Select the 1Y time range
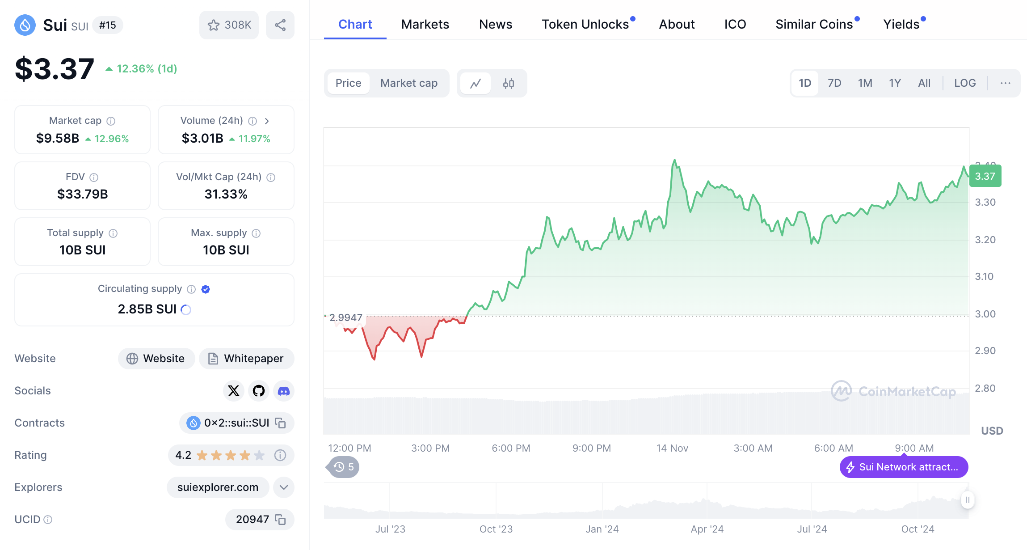Image resolution: width=1027 pixels, height=550 pixels. coord(895,83)
